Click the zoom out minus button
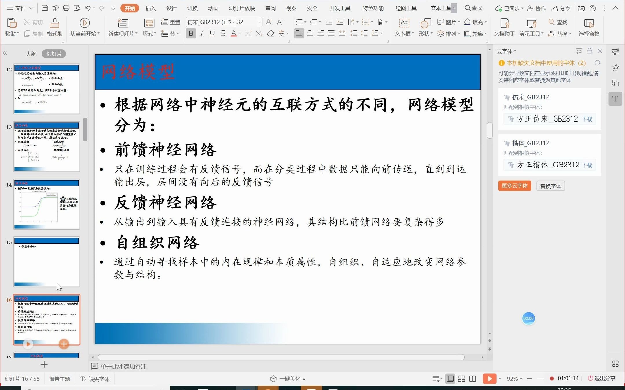 click(530, 379)
